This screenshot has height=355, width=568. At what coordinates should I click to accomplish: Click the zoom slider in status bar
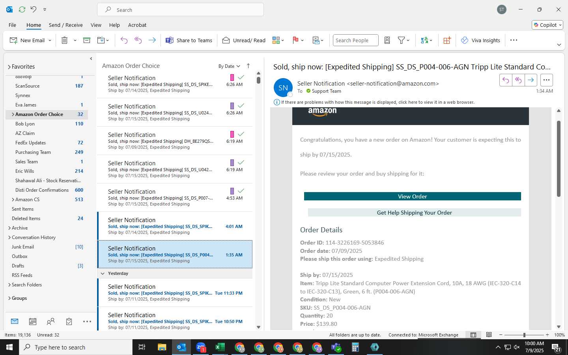tap(524, 335)
